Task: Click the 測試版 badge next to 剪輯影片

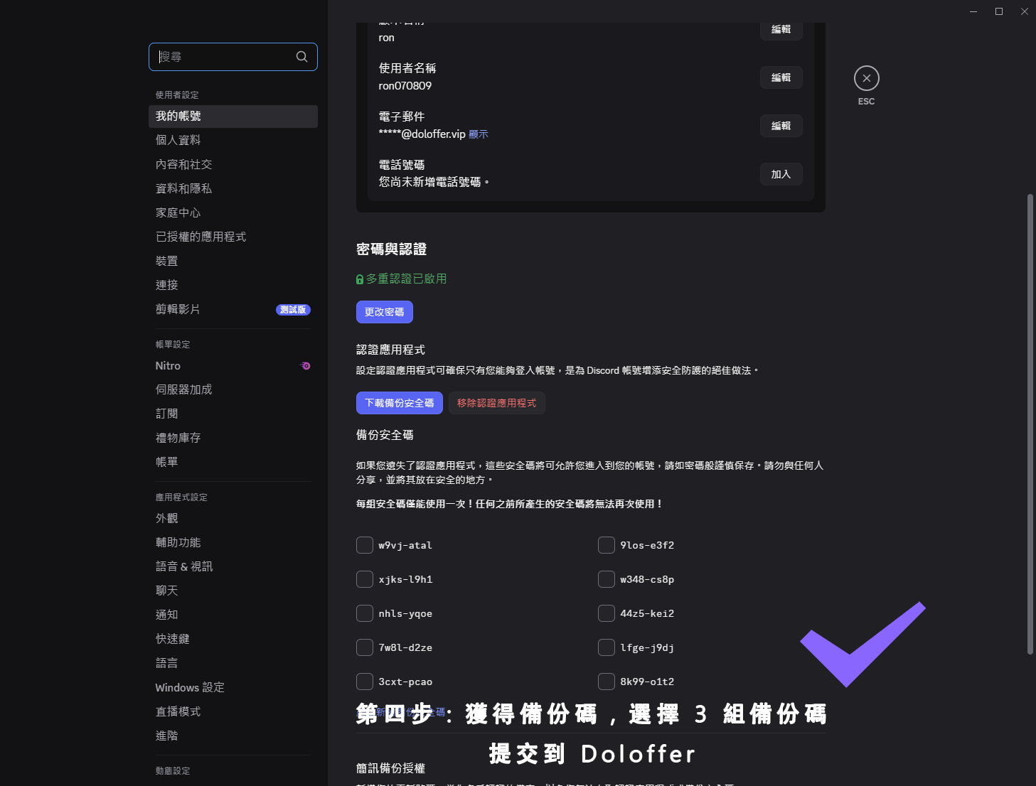Action: coord(293,310)
